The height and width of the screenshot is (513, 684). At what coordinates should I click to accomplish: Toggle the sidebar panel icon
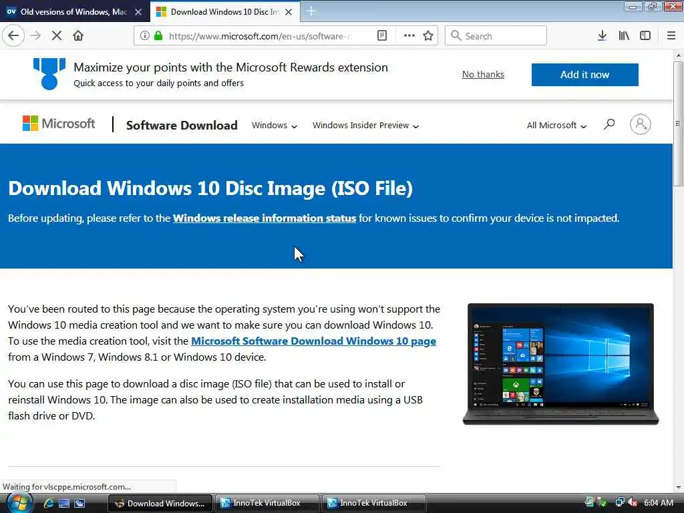[x=645, y=36]
